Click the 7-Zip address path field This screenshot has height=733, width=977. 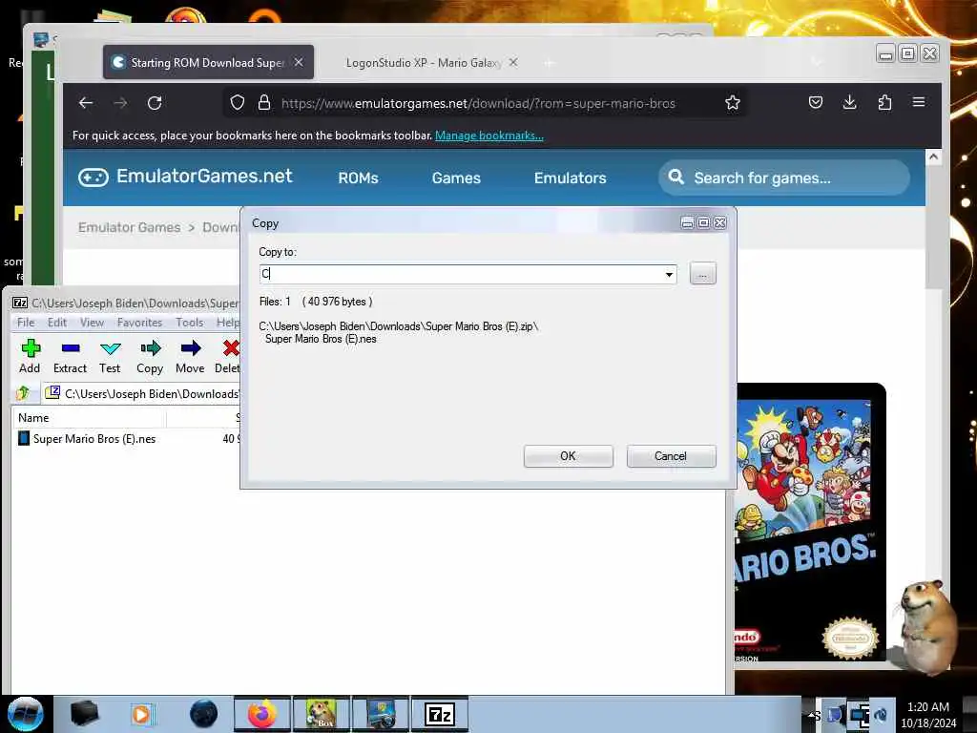pyautogui.click(x=142, y=393)
